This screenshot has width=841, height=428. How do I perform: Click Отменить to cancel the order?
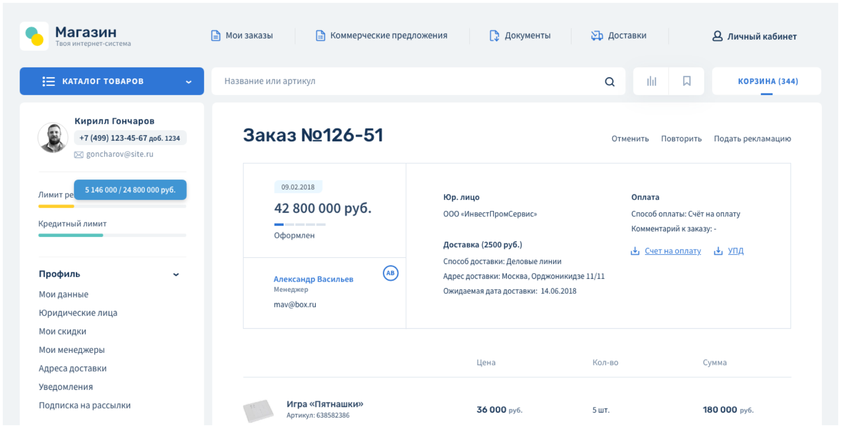tap(630, 139)
